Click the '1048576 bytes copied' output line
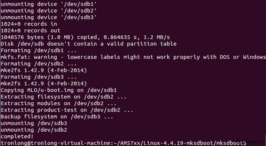The height and width of the screenshot is (146, 266). pos(85,37)
